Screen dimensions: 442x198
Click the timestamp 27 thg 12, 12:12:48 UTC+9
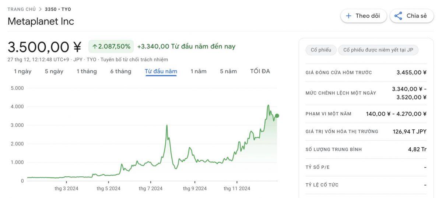tap(39, 60)
